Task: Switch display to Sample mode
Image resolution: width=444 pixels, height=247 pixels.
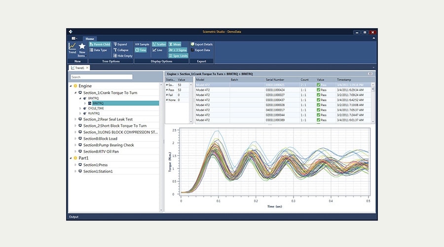Action: tap(142, 44)
